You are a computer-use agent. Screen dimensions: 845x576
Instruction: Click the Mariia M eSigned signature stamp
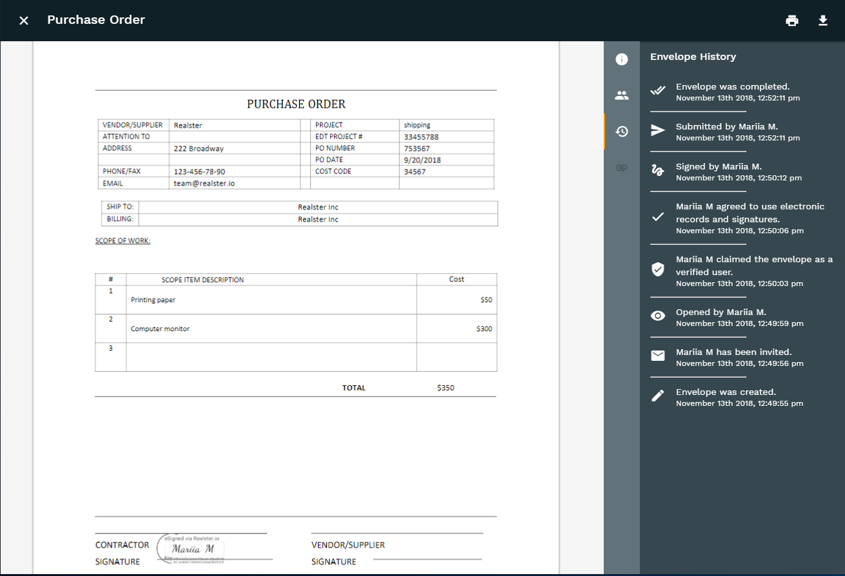[192, 550]
